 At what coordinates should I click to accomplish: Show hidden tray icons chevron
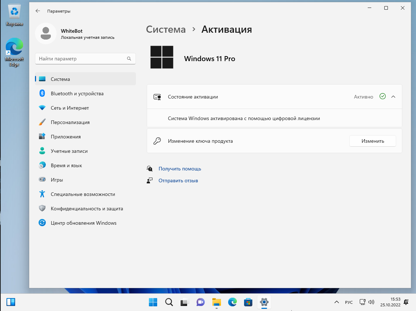(336, 302)
